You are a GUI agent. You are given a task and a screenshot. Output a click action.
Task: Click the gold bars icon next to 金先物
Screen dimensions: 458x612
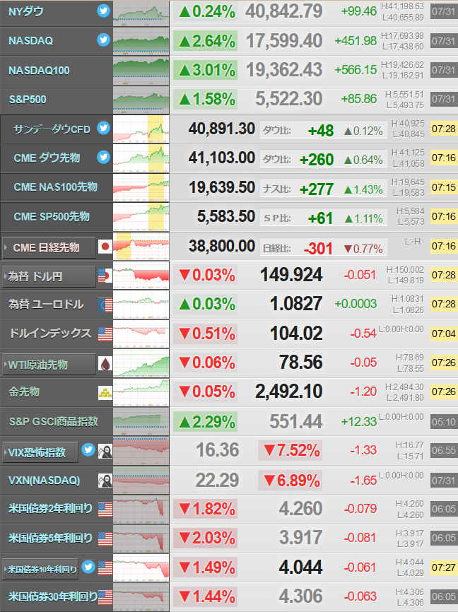coord(105,393)
